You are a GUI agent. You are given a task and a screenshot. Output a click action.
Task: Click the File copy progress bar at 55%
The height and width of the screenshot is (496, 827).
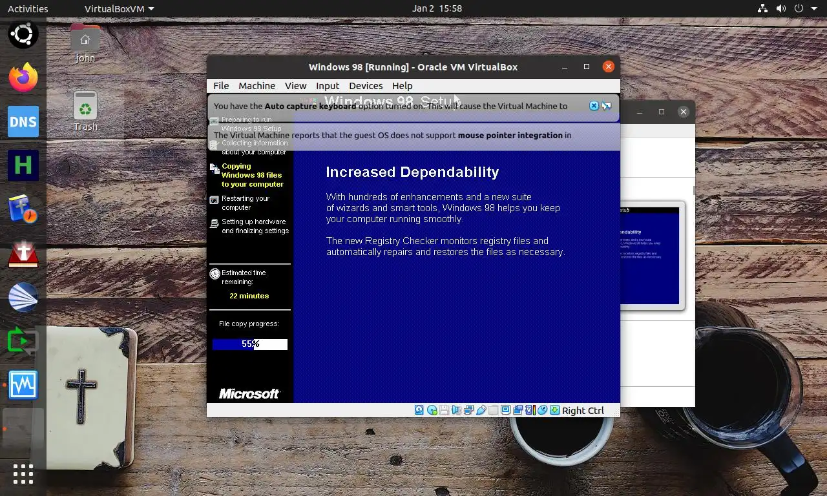click(x=250, y=344)
